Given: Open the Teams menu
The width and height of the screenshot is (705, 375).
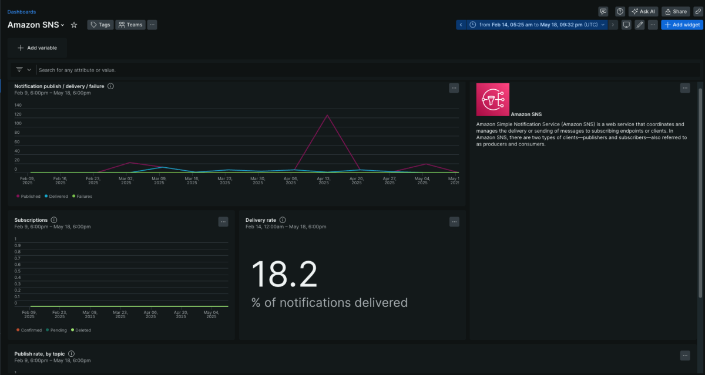Looking at the screenshot, I should pos(130,25).
